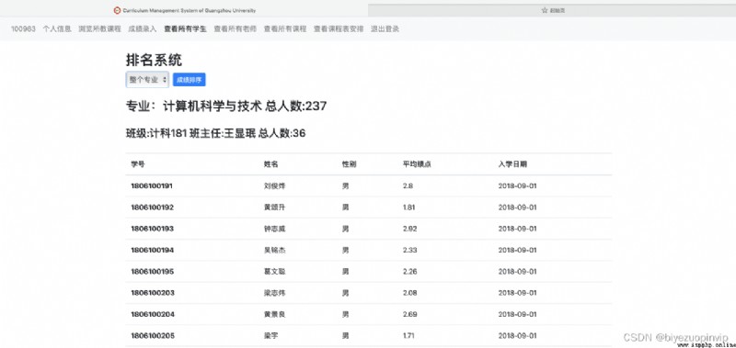Click the 2.08 GPA value
This screenshot has width=736, height=348.
410,293
